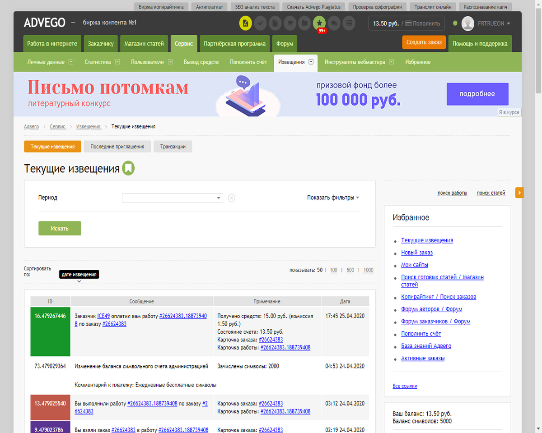This screenshot has height=433, width=542.
Task: Clear the period field with X icon
Action: click(x=231, y=198)
